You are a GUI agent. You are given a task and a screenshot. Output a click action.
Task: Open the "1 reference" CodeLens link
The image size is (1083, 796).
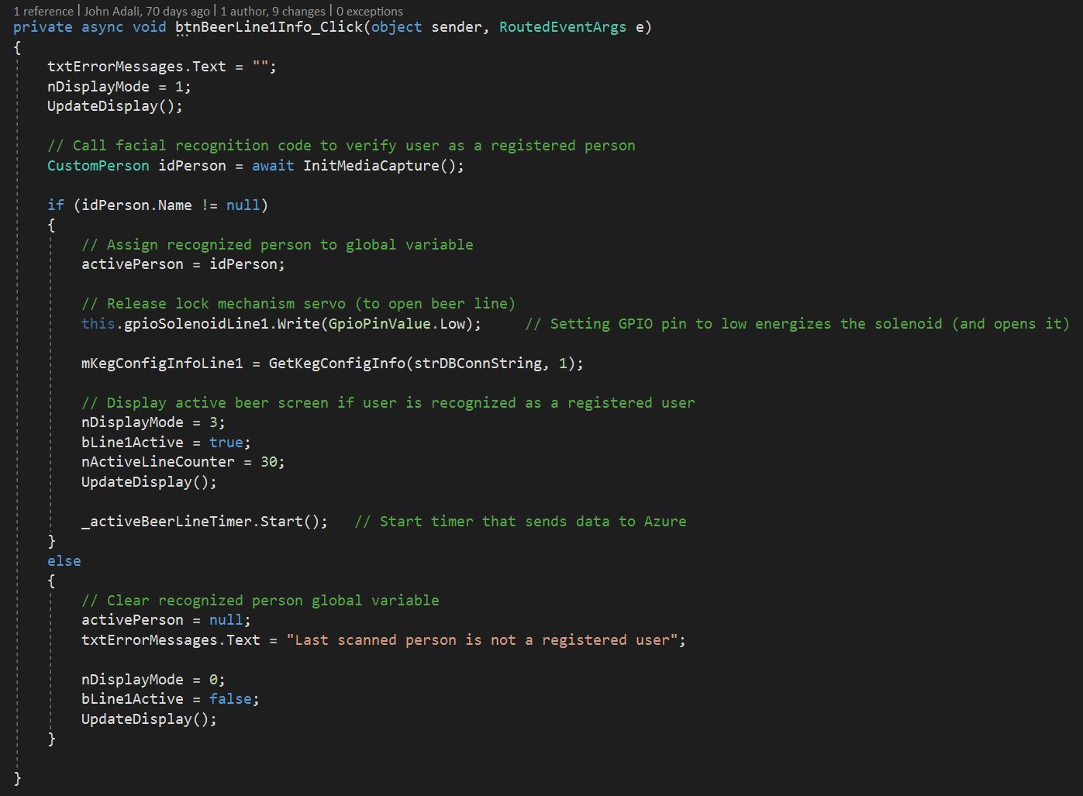click(43, 11)
